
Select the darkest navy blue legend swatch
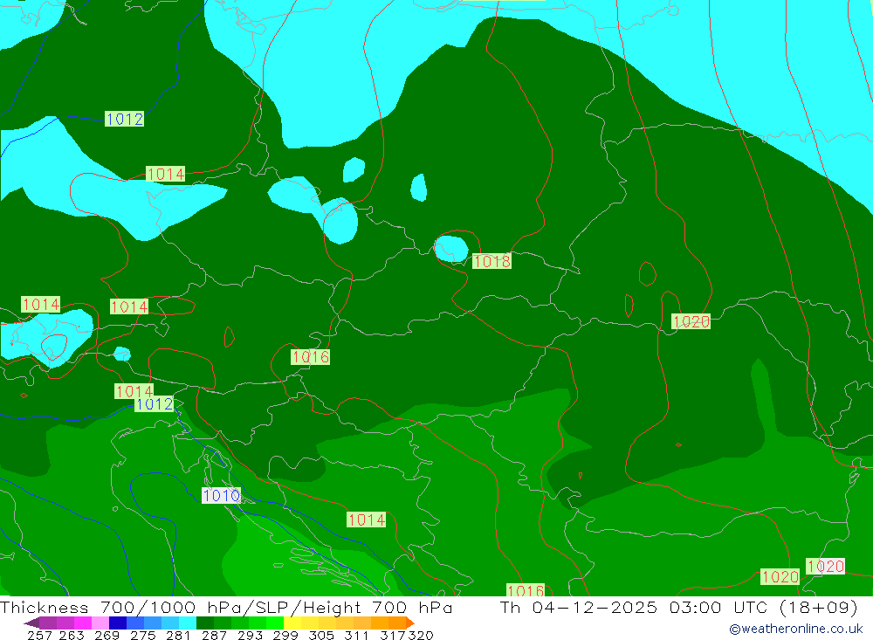coord(118,623)
